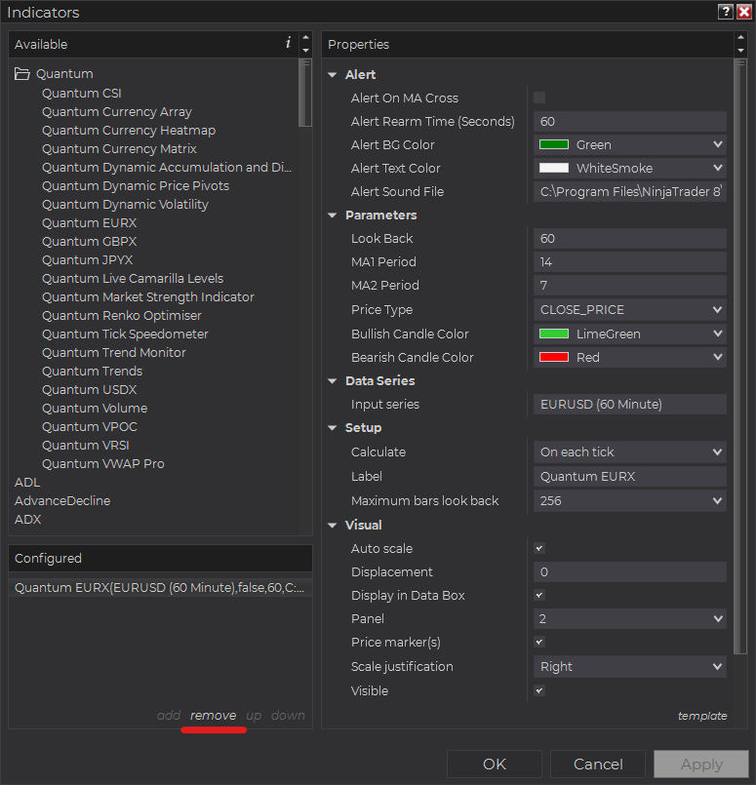Screen dimensions: 756x785
Task: Click the OK button
Action: tap(495, 764)
